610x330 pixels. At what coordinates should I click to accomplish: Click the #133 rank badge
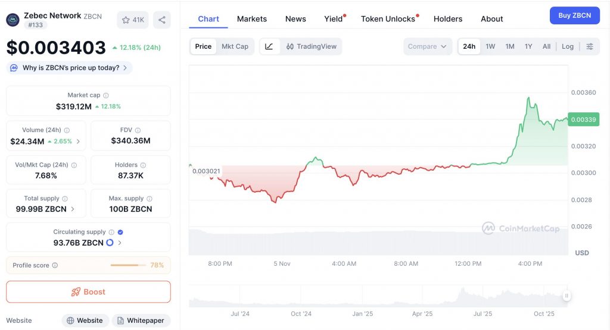pyautogui.click(x=35, y=25)
